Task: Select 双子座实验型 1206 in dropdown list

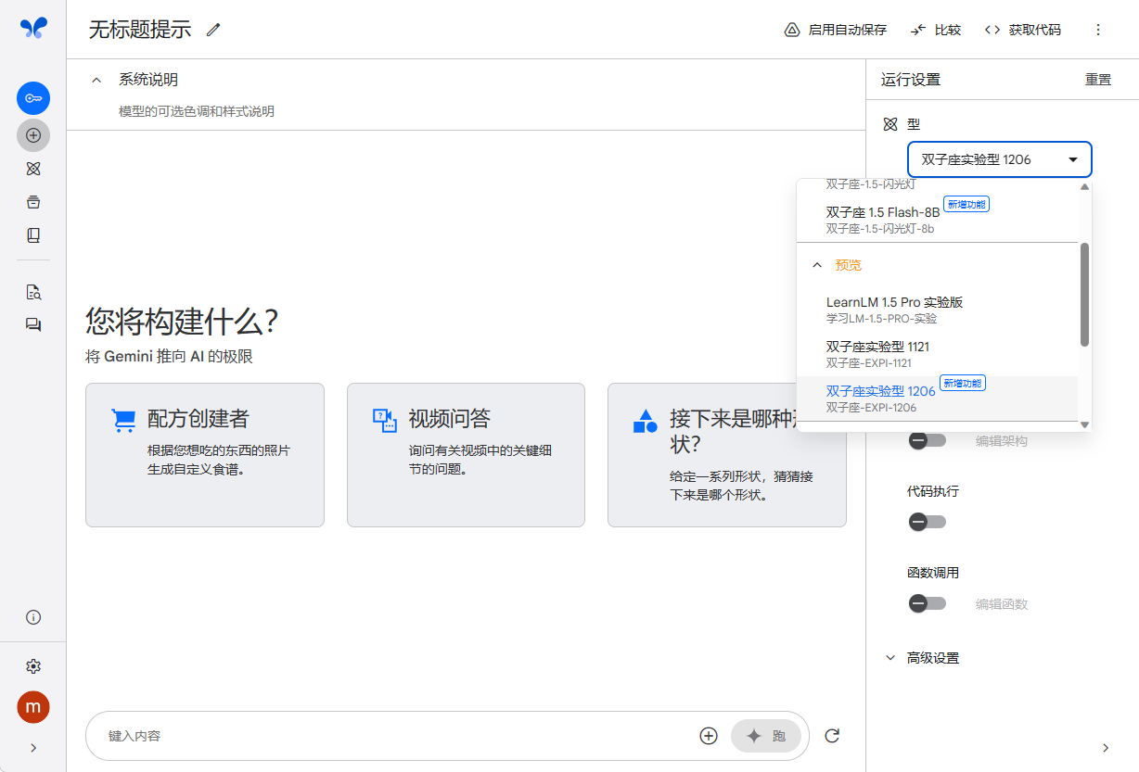Action: pos(937,399)
